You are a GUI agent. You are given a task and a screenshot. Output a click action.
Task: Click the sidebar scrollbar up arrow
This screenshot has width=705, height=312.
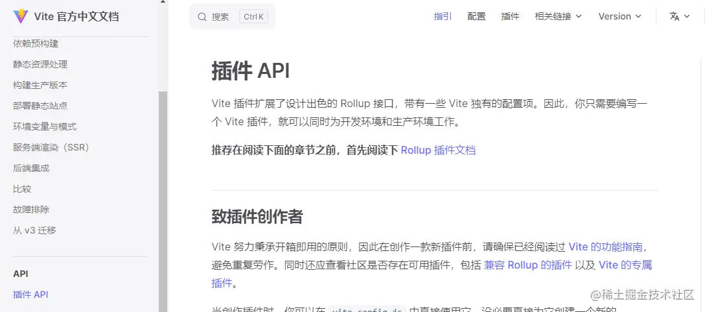click(x=163, y=2)
